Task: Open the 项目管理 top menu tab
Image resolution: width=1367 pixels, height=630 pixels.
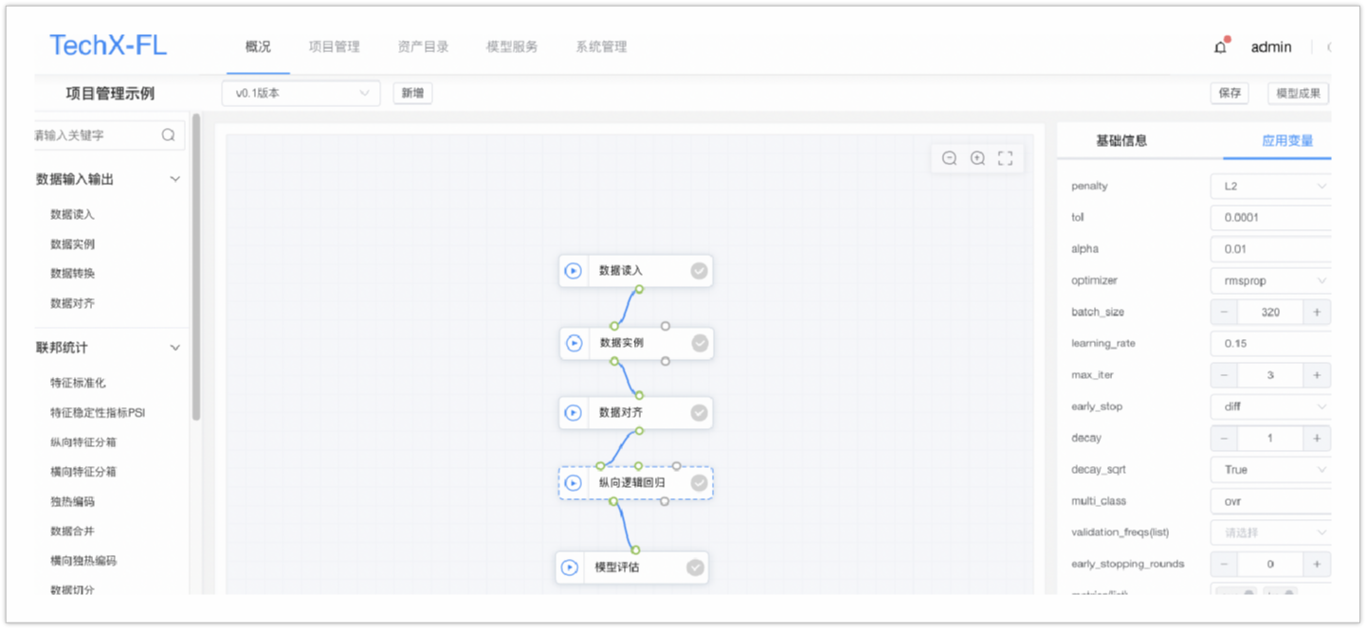Action: click(x=335, y=46)
